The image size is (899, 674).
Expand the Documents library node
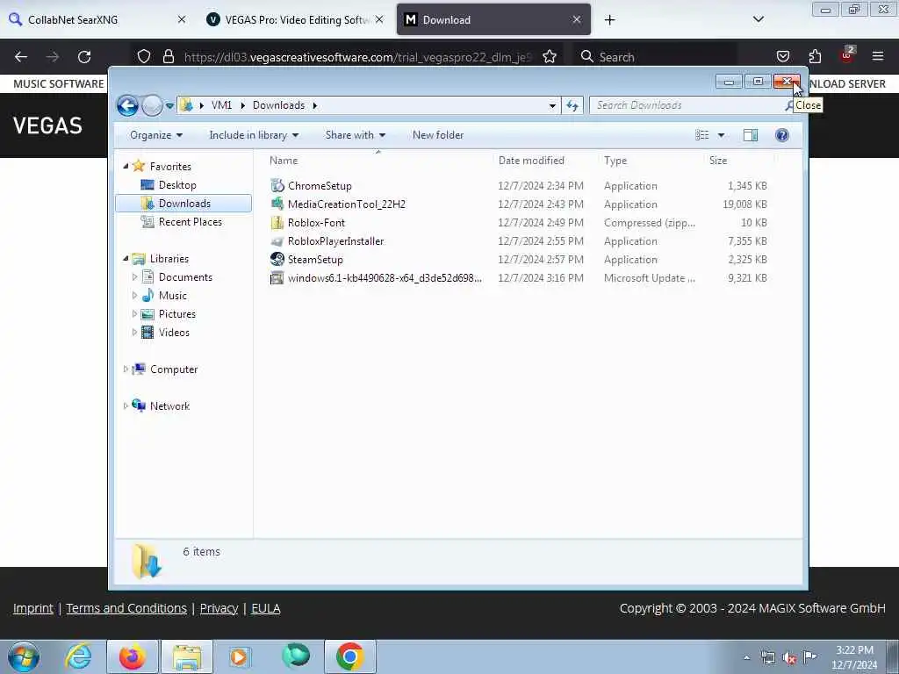(x=134, y=277)
